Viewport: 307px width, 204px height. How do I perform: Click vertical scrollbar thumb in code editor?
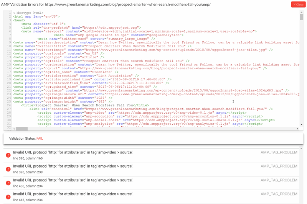coord(302,17)
